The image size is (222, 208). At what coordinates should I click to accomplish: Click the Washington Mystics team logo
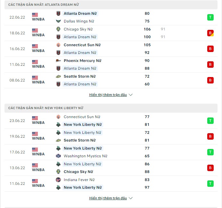coord(58,156)
